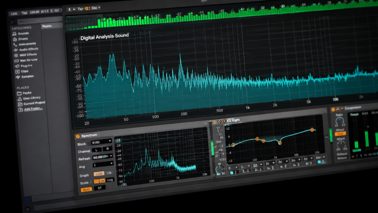Open the Max for Live icon
Image resolution: width=378 pixels, height=213 pixels.
(16, 61)
